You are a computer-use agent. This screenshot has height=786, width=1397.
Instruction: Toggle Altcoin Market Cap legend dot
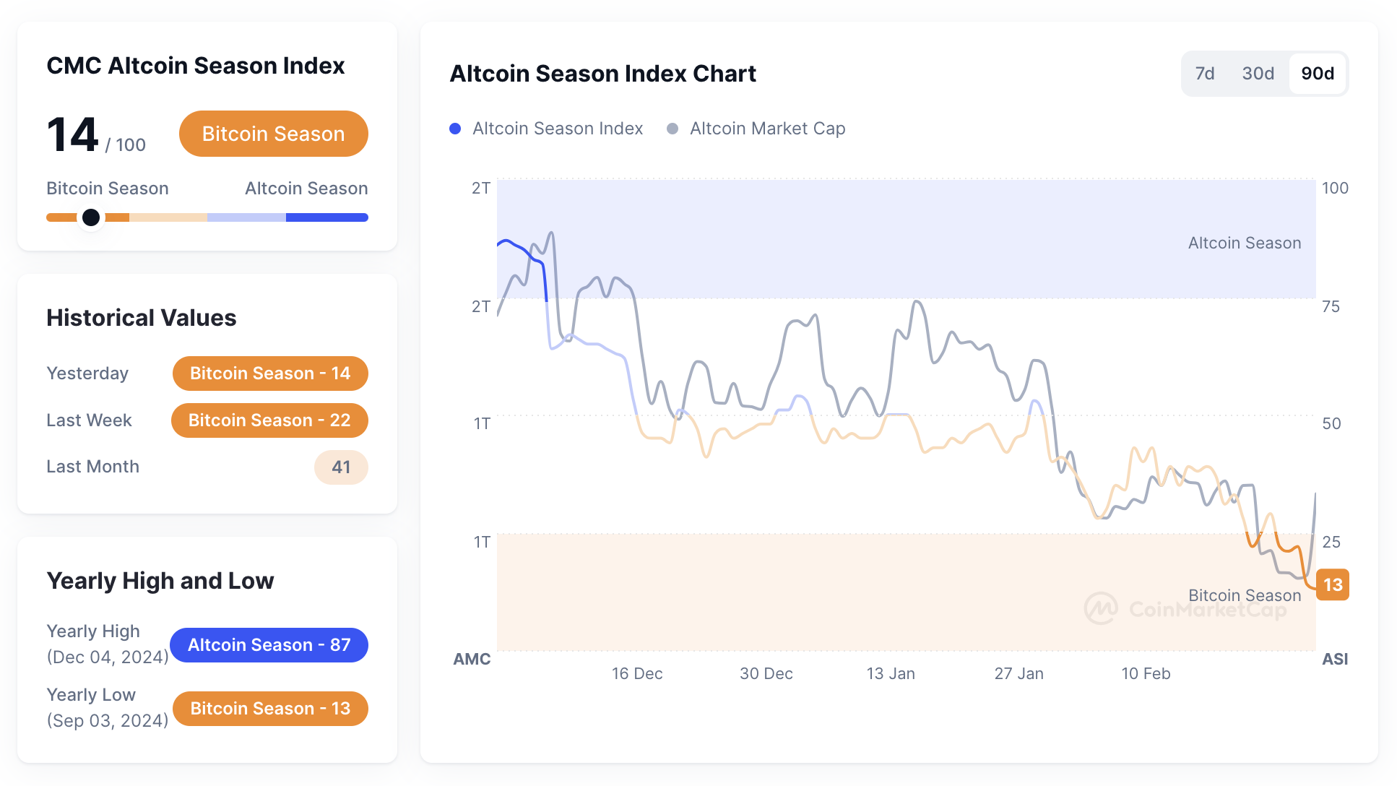[x=672, y=129]
